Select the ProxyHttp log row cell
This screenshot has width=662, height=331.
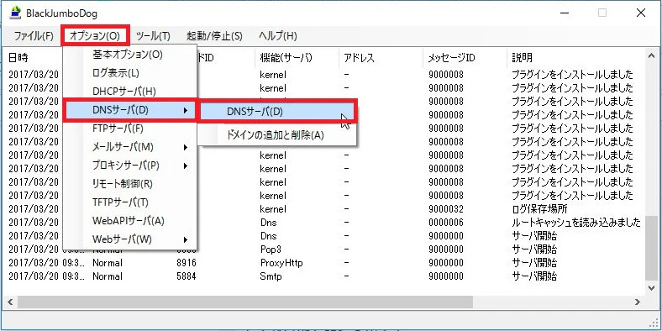[281, 263]
